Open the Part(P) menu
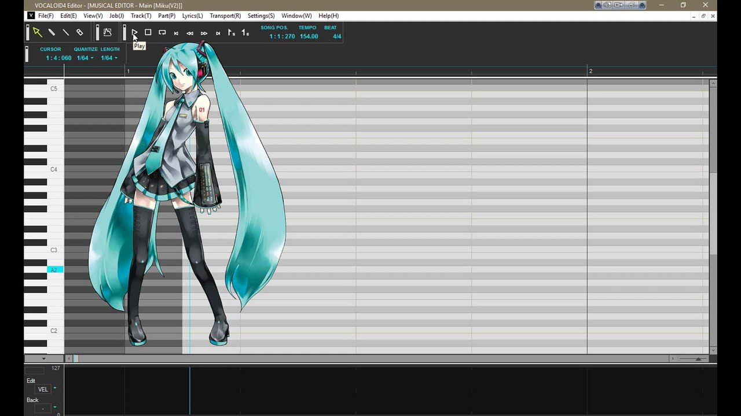Viewport: 741px width, 416px height. click(167, 16)
